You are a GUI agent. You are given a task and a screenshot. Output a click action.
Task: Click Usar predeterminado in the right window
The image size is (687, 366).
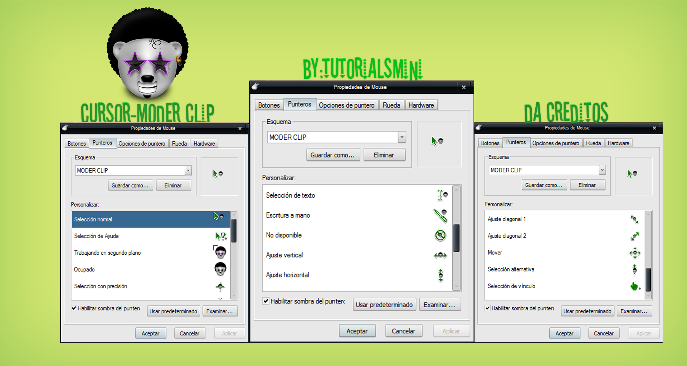[x=588, y=311]
